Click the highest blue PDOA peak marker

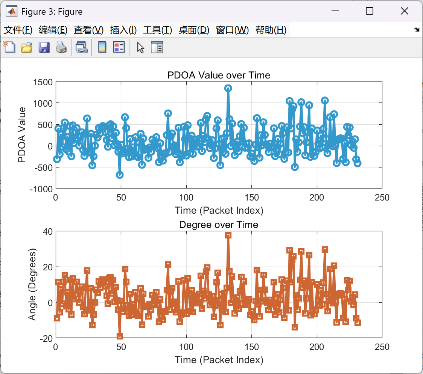pos(228,88)
